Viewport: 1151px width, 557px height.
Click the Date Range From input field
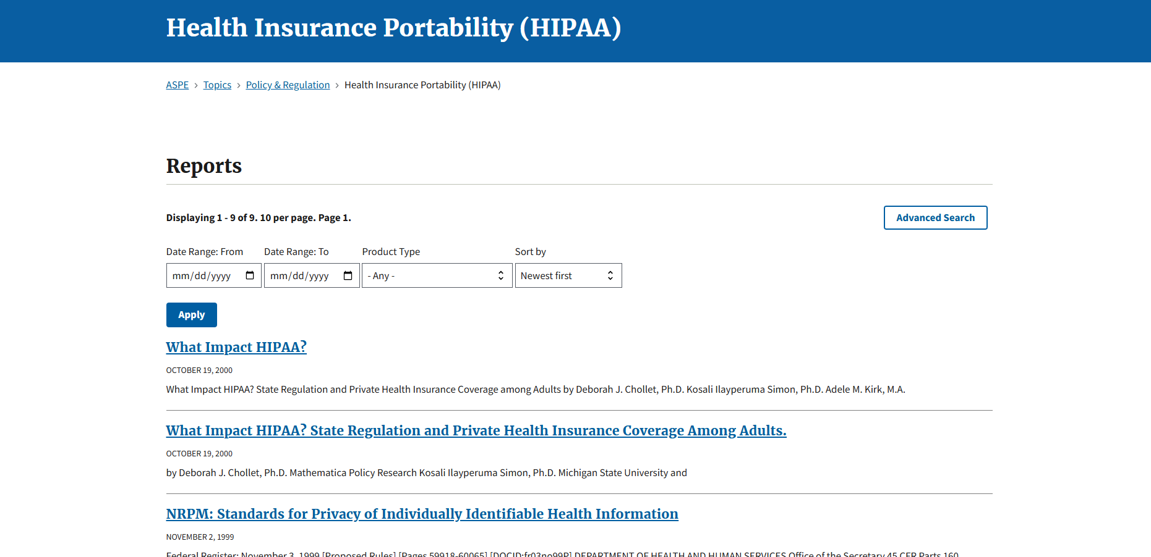click(204, 275)
